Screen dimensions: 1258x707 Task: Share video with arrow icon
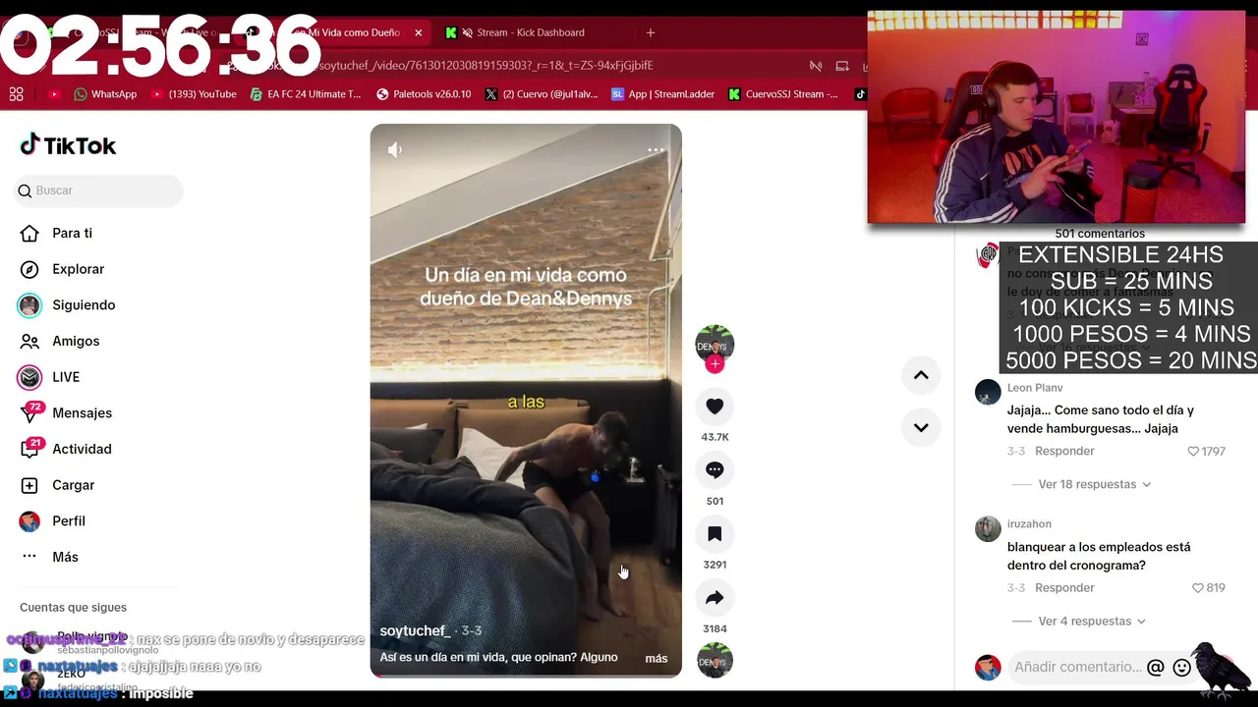715,598
